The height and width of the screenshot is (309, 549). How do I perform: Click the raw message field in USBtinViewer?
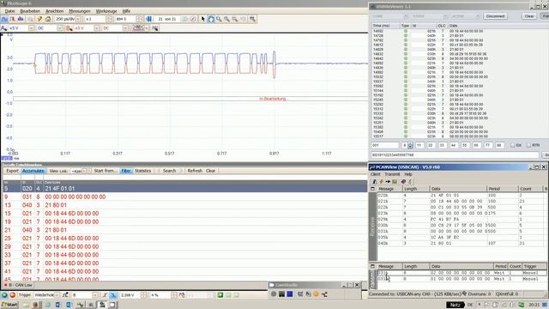pos(455,154)
